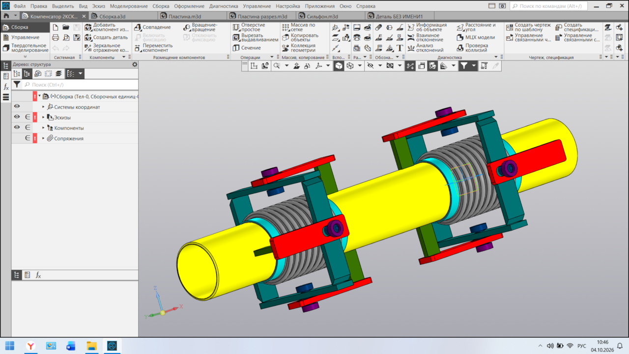Screen dimensions: 629x354
Task: Run 'Проверка коллизий' check
Action: pyautogui.click(x=472, y=48)
